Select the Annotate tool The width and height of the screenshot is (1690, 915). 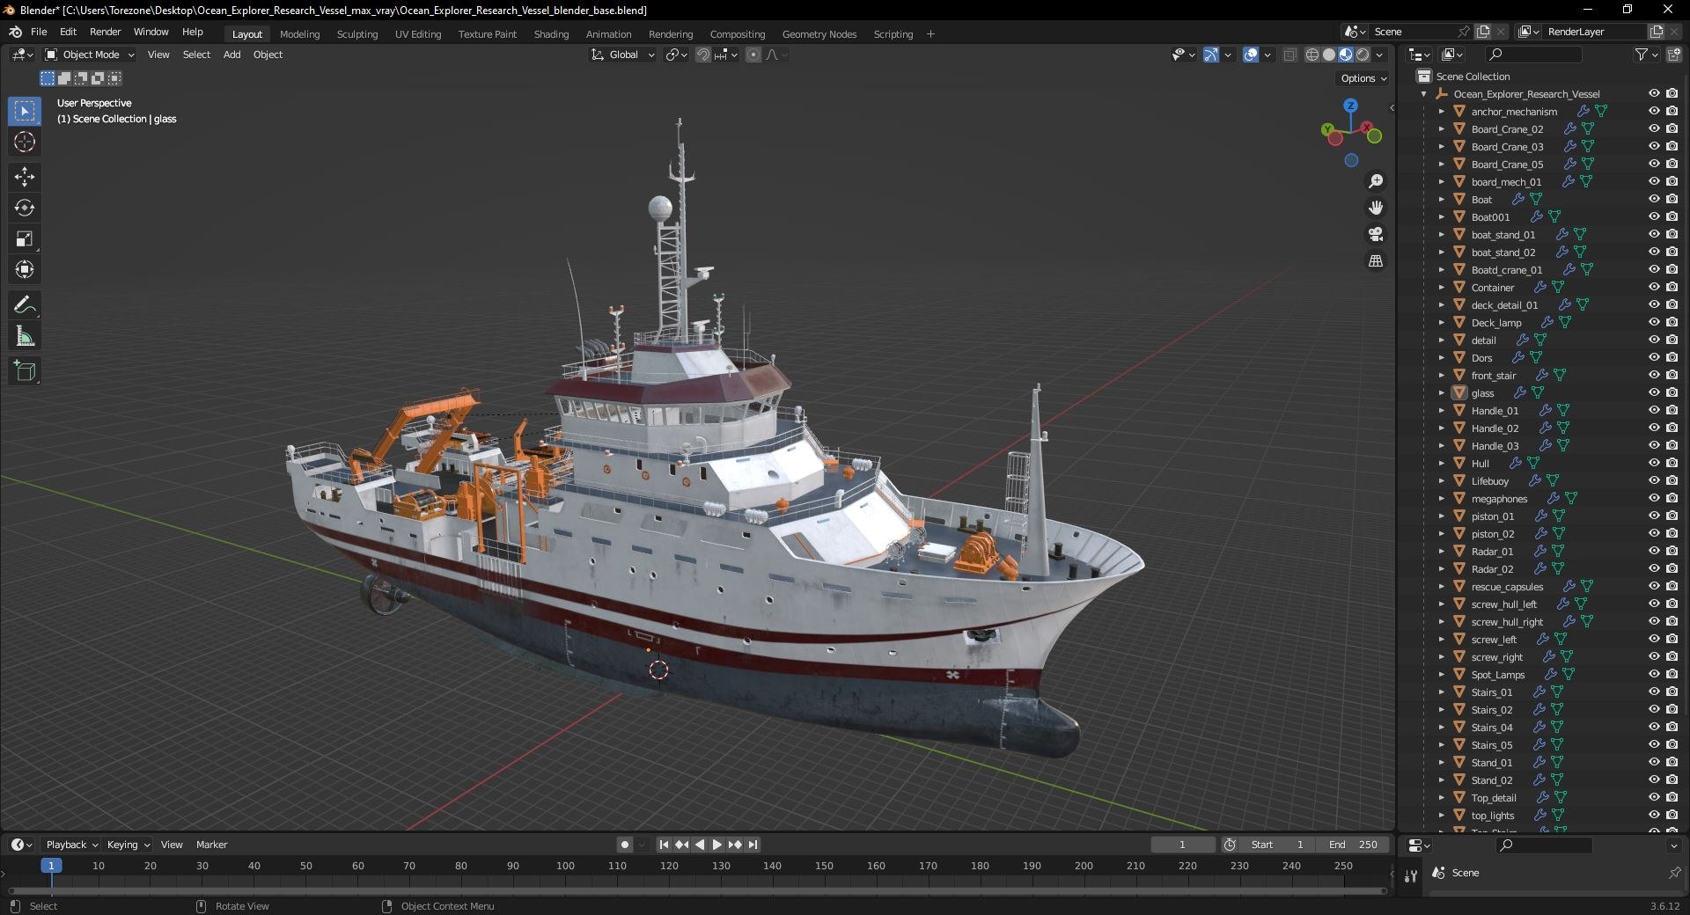point(25,305)
